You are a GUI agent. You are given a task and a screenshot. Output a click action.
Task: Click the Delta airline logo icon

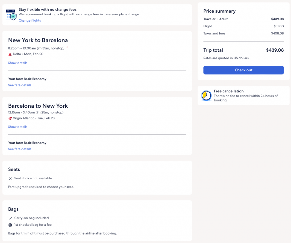tap(10, 54)
